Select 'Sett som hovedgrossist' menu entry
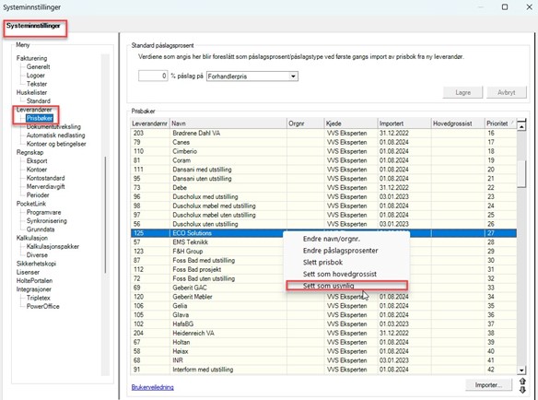Screen dimensions: 538x400 coord(340,274)
